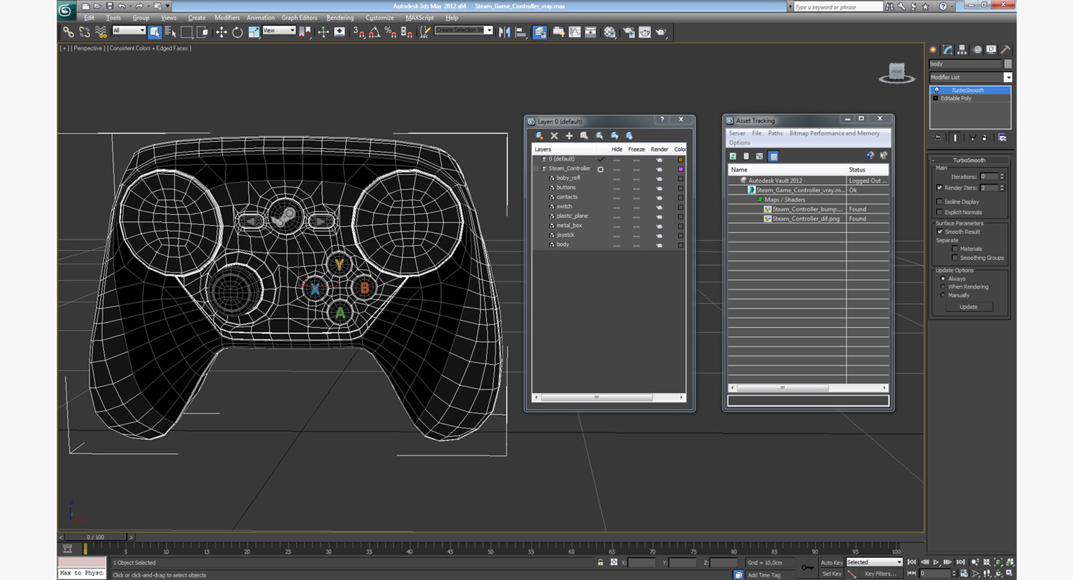The image size is (1073, 580).
Task: Open the Align tool
Action: 521,32
